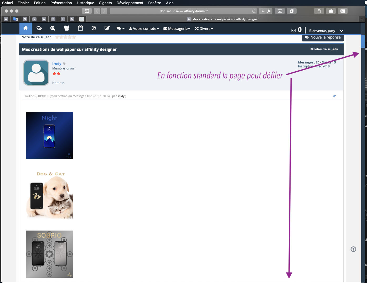Screen dimensions: 367x283
Task: Click the bookmarks star toolbar button
Action: click(280, 11)
